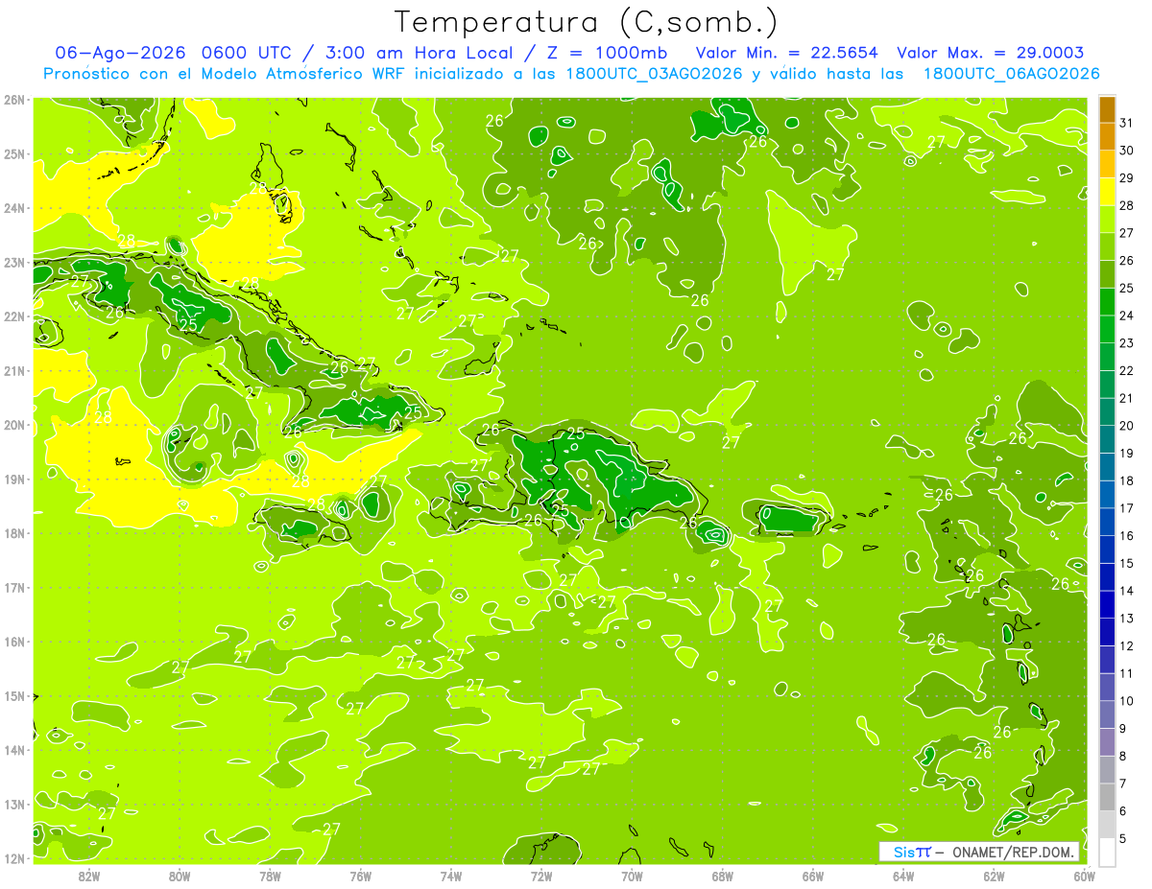The height and width of the screenshot is (889, 1152).
Task: Click the 'Valor Max. = 29.0003' text
Action: 991,53
